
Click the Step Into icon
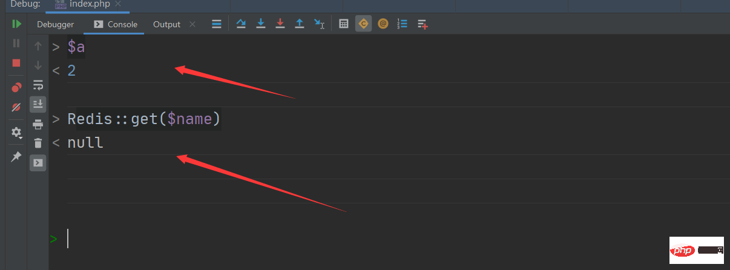coord(261,24)
